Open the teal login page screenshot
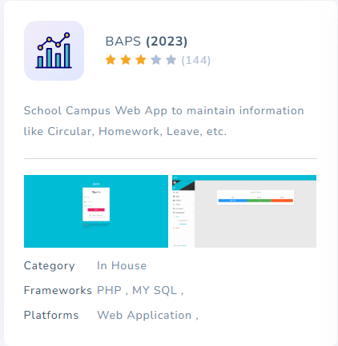The height and width of the screenshot is (346, 338). click(x=96, y=211)
